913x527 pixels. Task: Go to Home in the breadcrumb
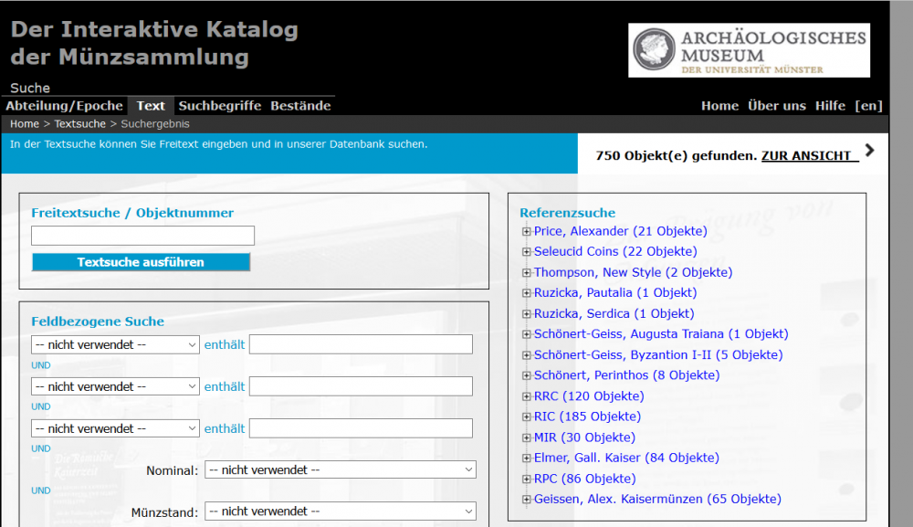point(25,124)
